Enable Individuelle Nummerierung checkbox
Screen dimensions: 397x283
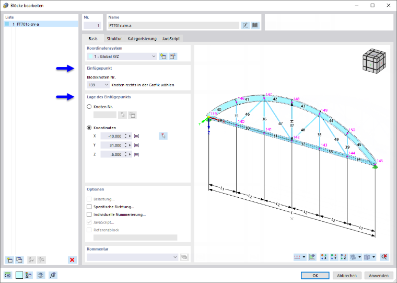pyautogui.click(x=89, y=214)
